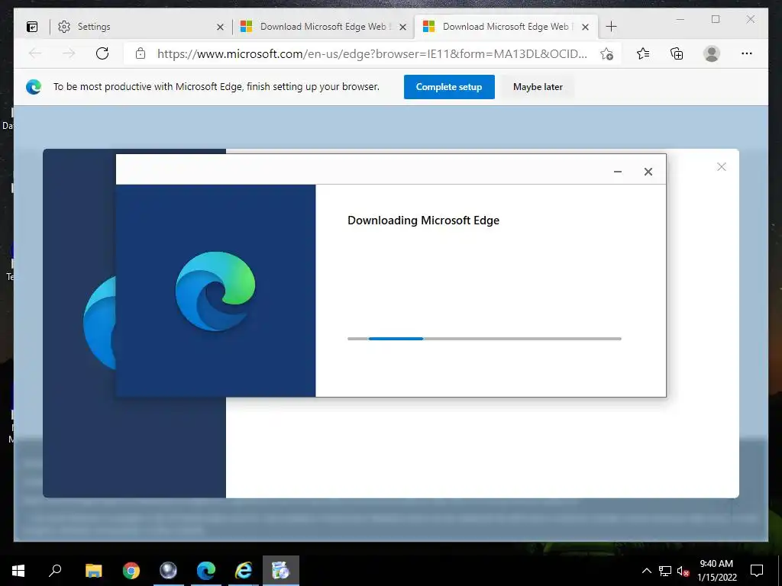Image resolution: width=782 pixels, height=586 pixels.
Task: Open Settings and more menu
Action: (747, 53)
